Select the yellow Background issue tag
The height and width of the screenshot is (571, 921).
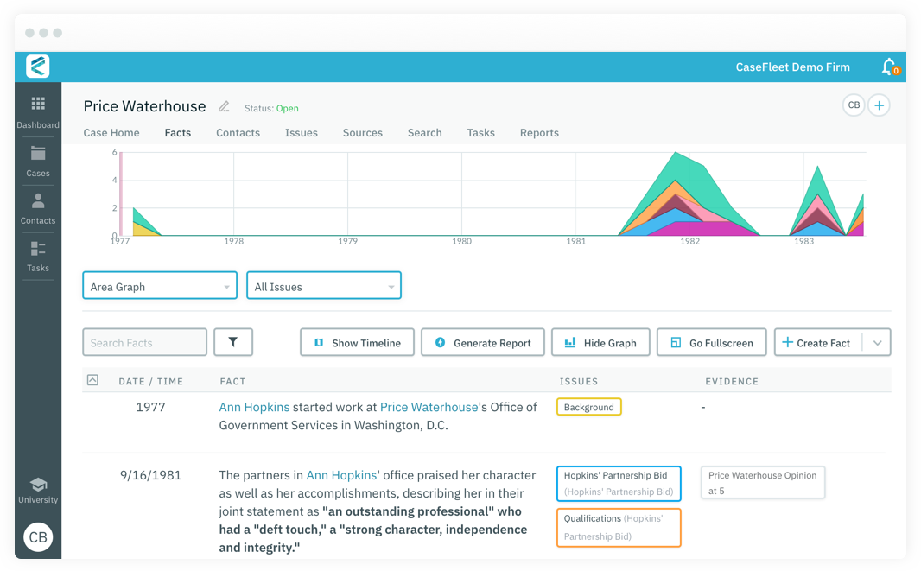pyautogui.click(x=588, y=407)
